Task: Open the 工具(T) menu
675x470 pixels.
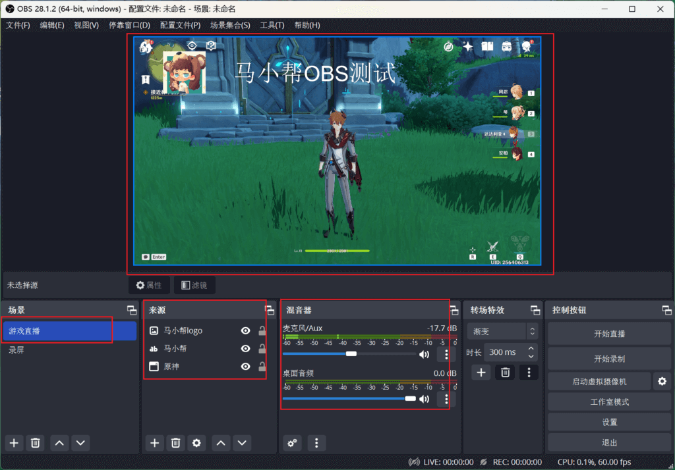Action: click(272, 25)
